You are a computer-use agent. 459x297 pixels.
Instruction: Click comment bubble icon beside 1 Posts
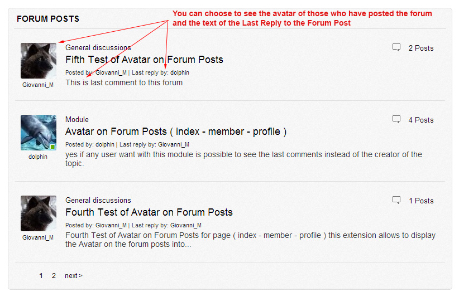point(396,200)
